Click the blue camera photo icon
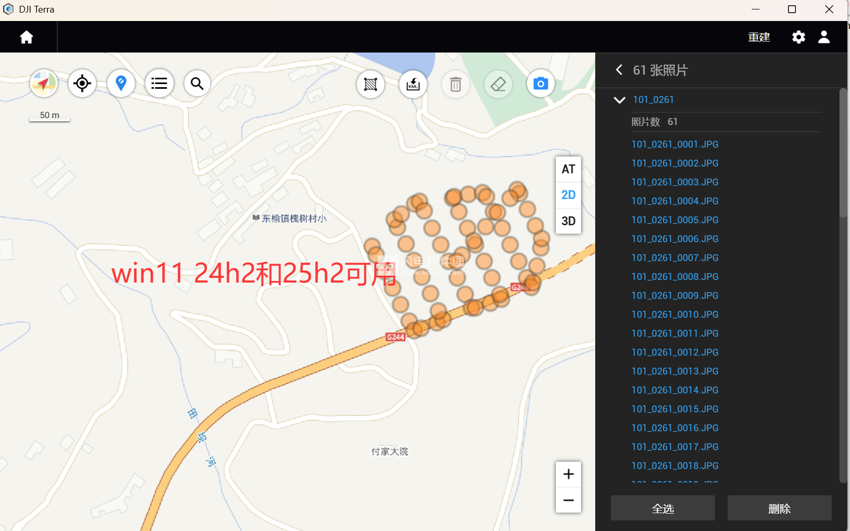 (x=541, y=84)
